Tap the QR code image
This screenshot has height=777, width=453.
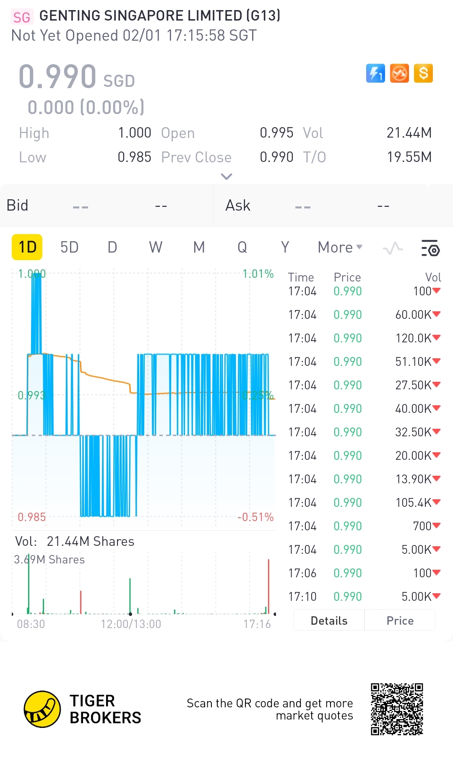pos(397,709)
